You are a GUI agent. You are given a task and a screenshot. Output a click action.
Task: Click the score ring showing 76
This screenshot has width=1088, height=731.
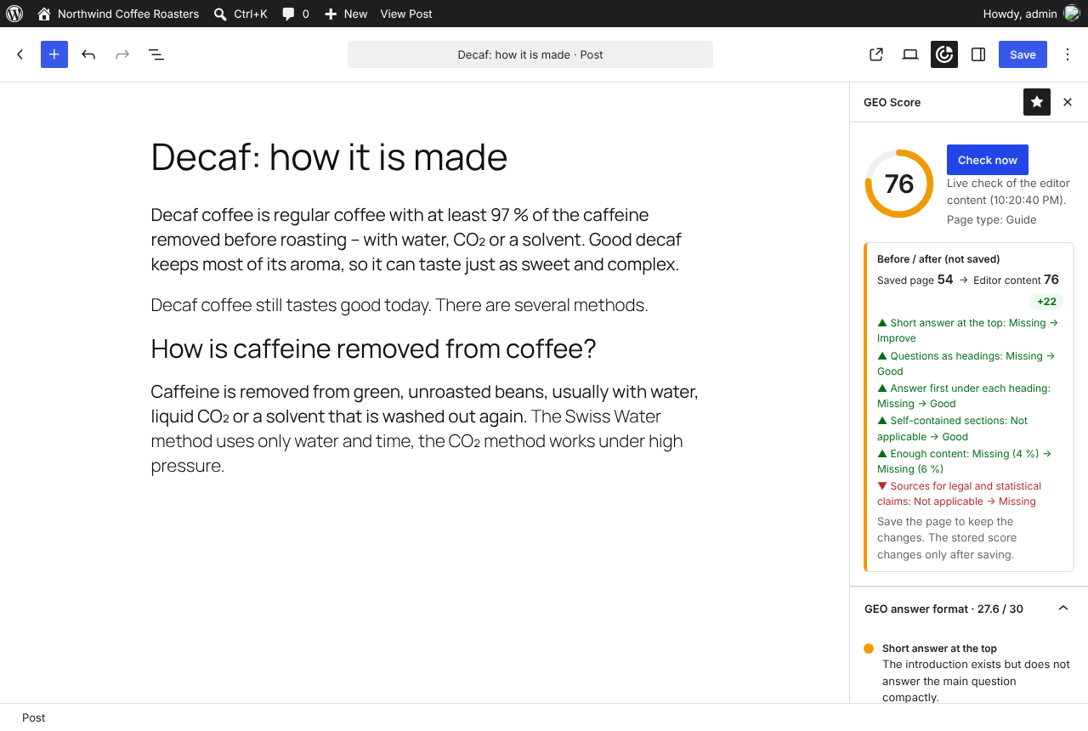899,184
